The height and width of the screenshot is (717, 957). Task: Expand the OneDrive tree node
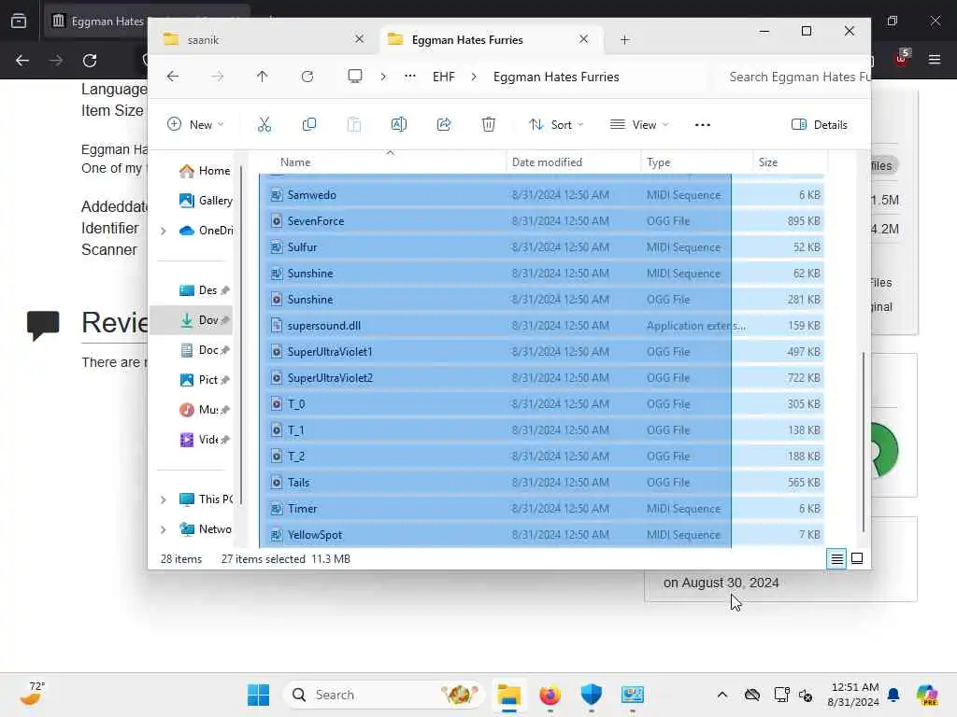point(163,231)
